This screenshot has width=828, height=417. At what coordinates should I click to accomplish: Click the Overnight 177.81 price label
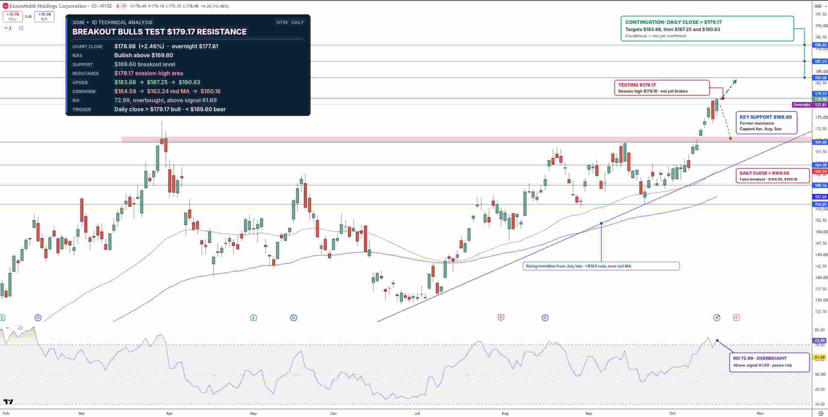pos(810,105)
